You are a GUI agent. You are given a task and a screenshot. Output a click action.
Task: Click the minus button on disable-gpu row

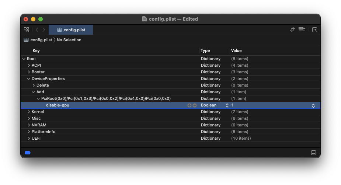coord(194,105)
